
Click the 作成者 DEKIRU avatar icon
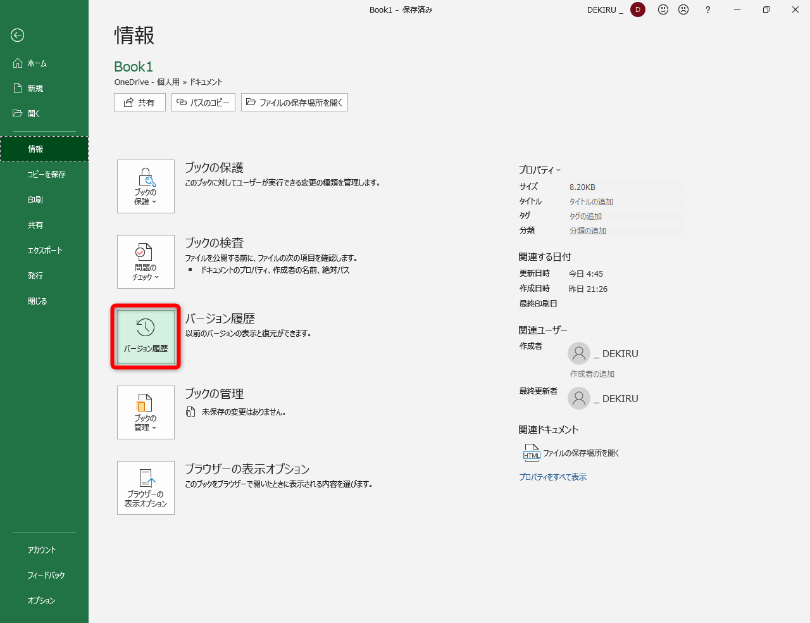[x=579, y=353]
